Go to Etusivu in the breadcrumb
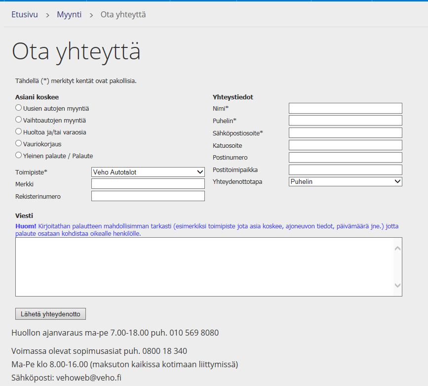The width and height of the screenshot is (428, 386). tap(25, 14)
